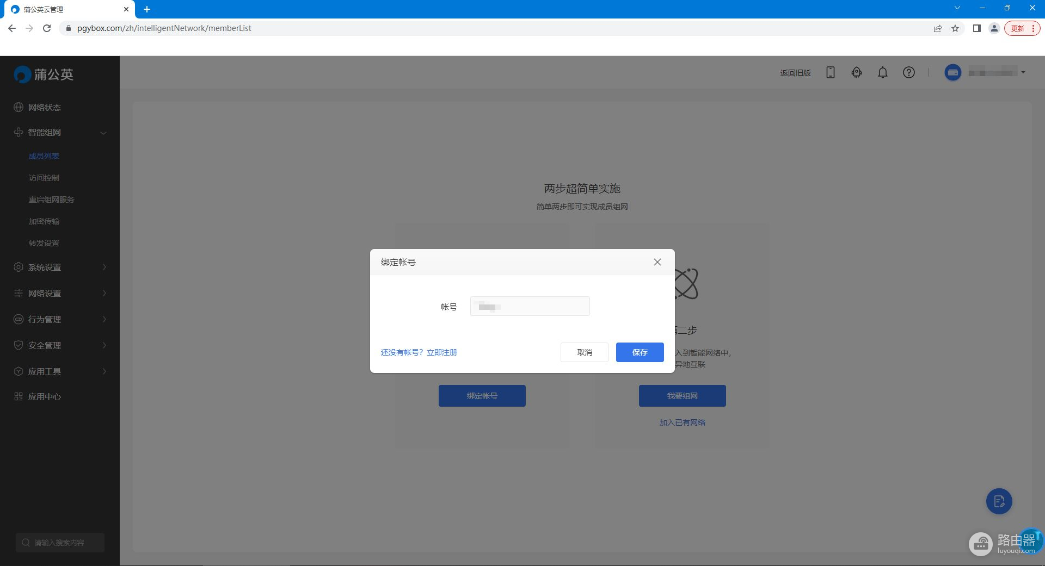Click the browser 更新 button
This screenshot has height=566, width=1045.
click(1023, 28)
